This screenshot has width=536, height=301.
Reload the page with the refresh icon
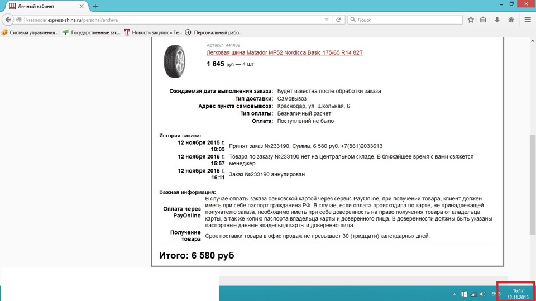click(x=338, y=20)
